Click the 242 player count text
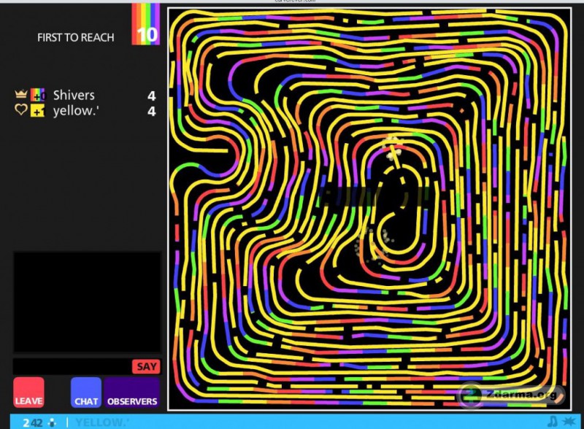This screenshot has width=584, height=429. coord(32,422)
